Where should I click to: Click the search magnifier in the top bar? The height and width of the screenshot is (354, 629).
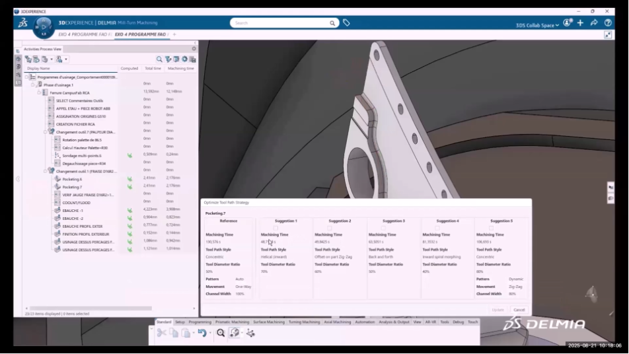click(332, 23)
